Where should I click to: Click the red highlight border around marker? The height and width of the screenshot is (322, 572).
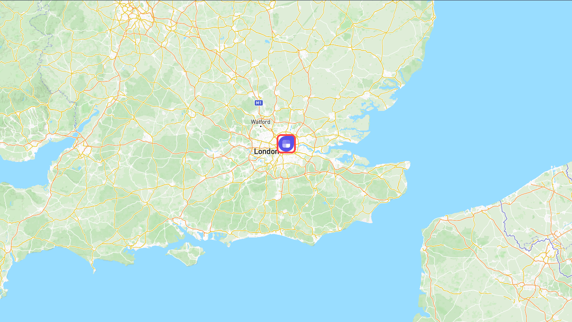pos(286,144)
